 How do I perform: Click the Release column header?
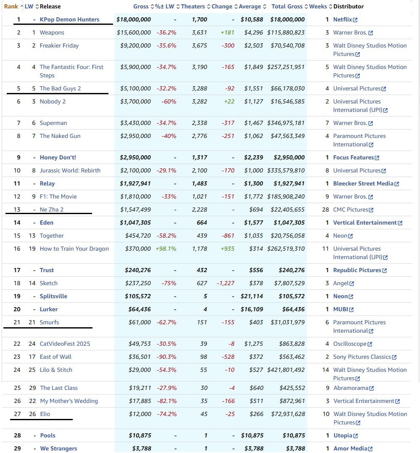[50, 6]
